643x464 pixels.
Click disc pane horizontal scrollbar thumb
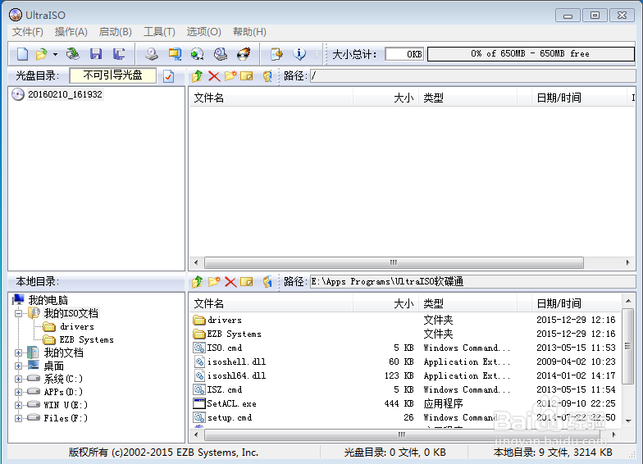(394, 262)
